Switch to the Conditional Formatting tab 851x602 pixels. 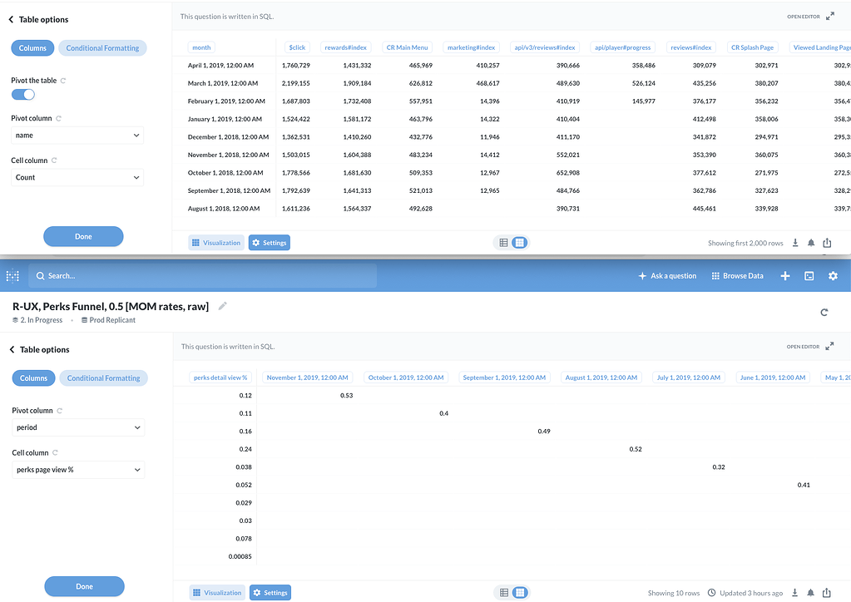(x=103, y=378)
